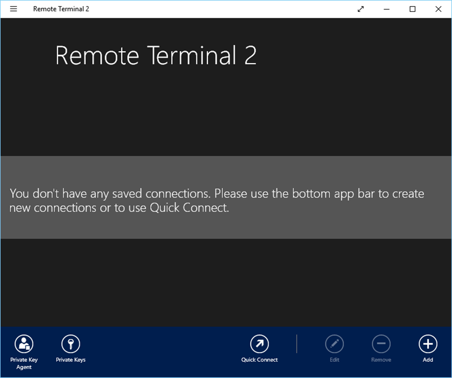The height and width of the screenshot is (378, 452).
Task: Minimize the Remote Terminal 2 window
Action: [386, 9]
